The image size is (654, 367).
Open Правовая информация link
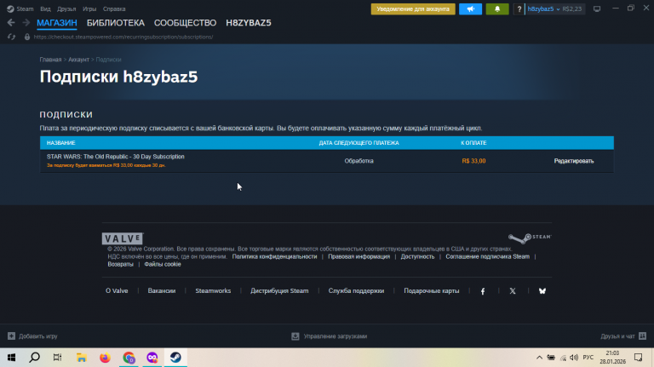pyautogui.click(x=359, y=256)
